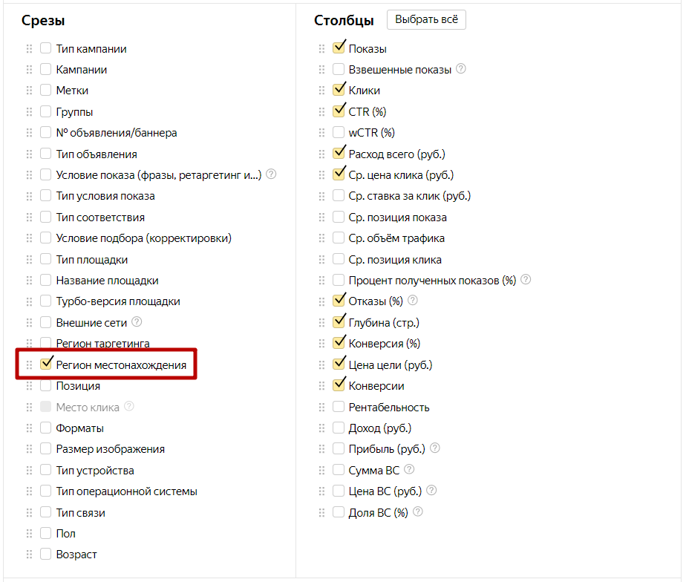Click help icon beside Доля ВС (%)
Viewport: 686px width, 582px height.
coord(419,512)
